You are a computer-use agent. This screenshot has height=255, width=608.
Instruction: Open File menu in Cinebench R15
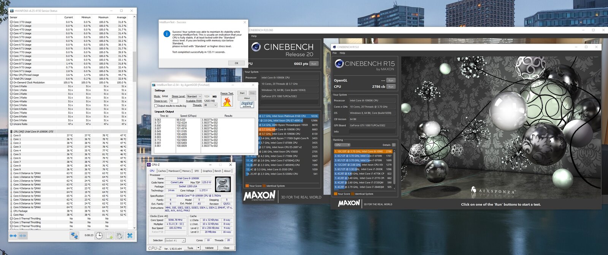[335, 53]
